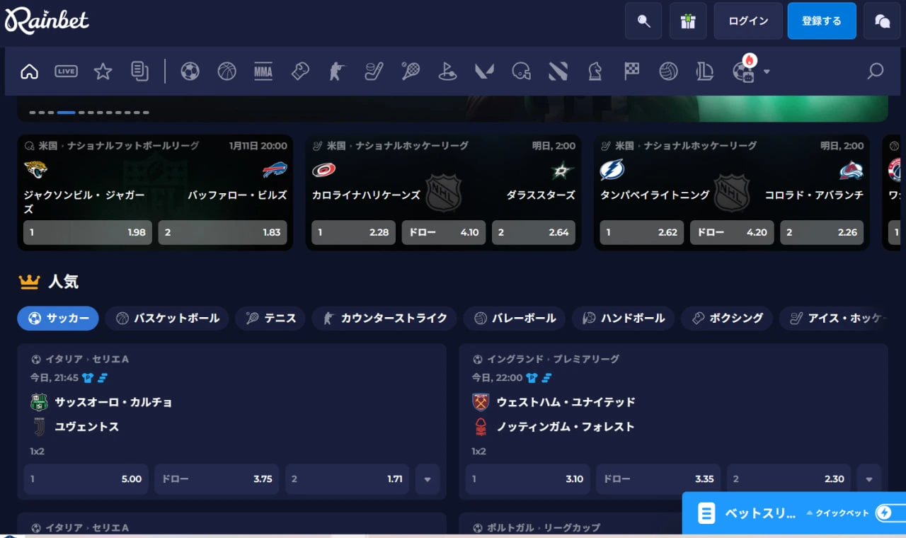Select the サッカー tab
Image resolution: width=906 pixels, height=538 pixels.
tap(58, 319)
